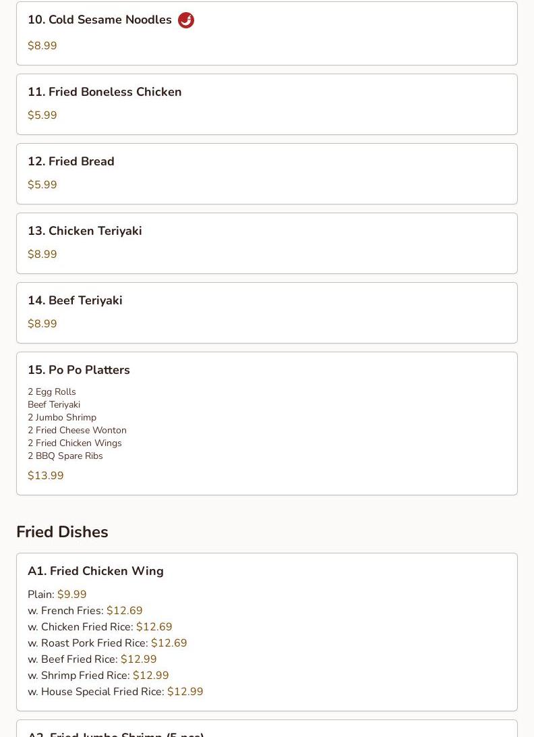Choose w. Roast Pork Fried Rice option
This screenshot has height=737, width=534.
point(108,643)
